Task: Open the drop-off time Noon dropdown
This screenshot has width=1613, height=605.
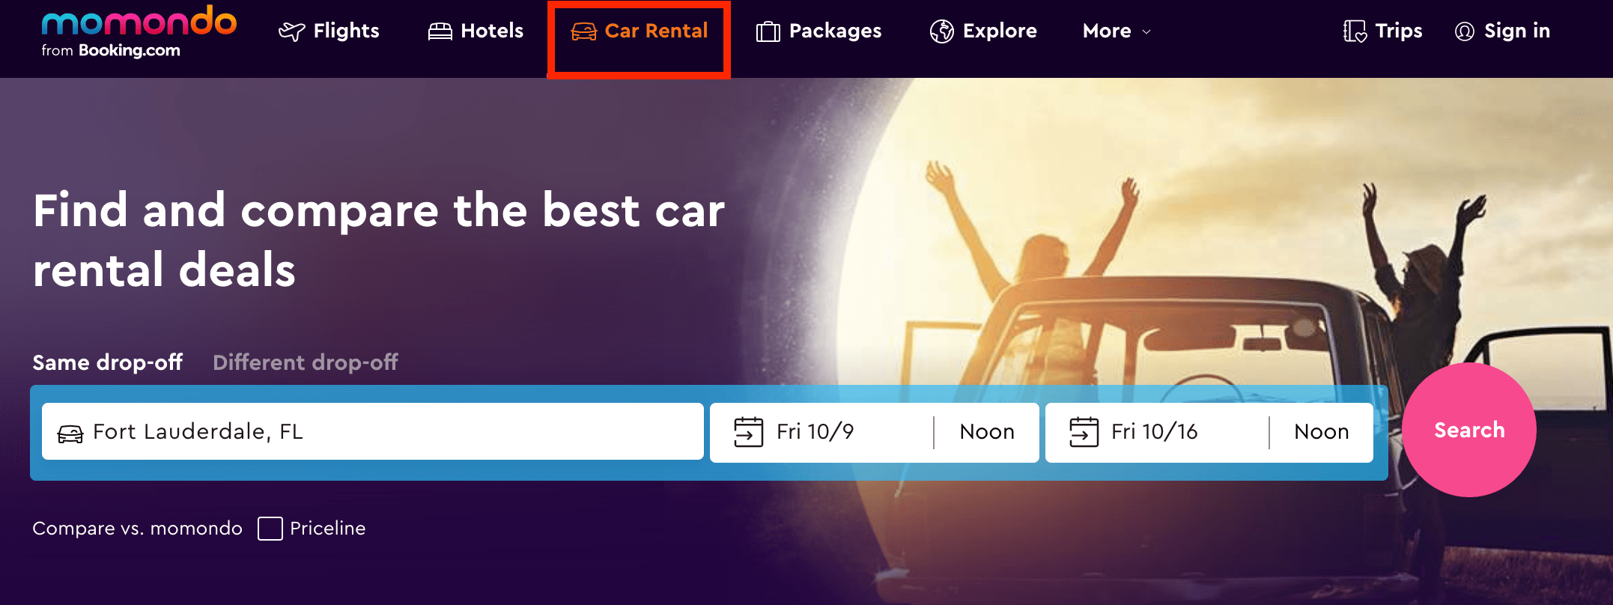Action: pyautogui.click(x=1322, y=432)
